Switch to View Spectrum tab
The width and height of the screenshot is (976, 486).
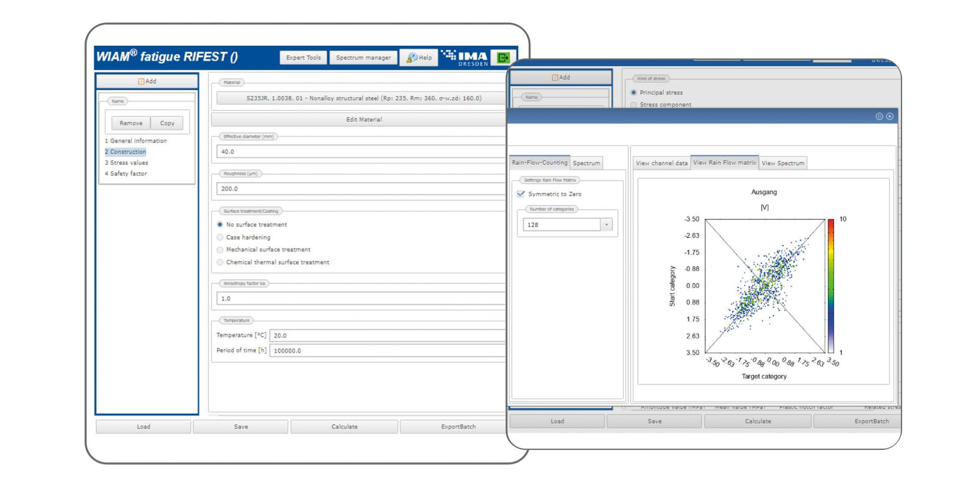point(783,163)
